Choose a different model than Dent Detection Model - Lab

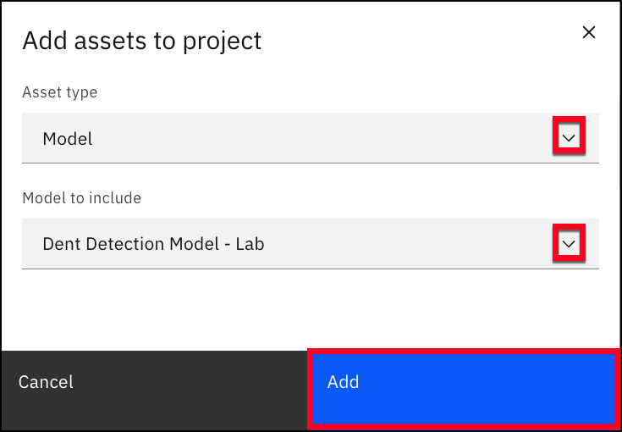311,244
